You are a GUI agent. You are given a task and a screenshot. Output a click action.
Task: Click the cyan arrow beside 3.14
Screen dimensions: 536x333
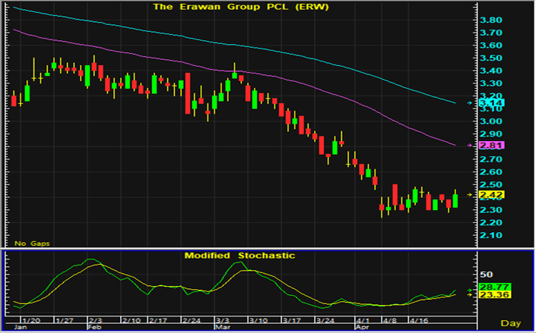point(470,102)
